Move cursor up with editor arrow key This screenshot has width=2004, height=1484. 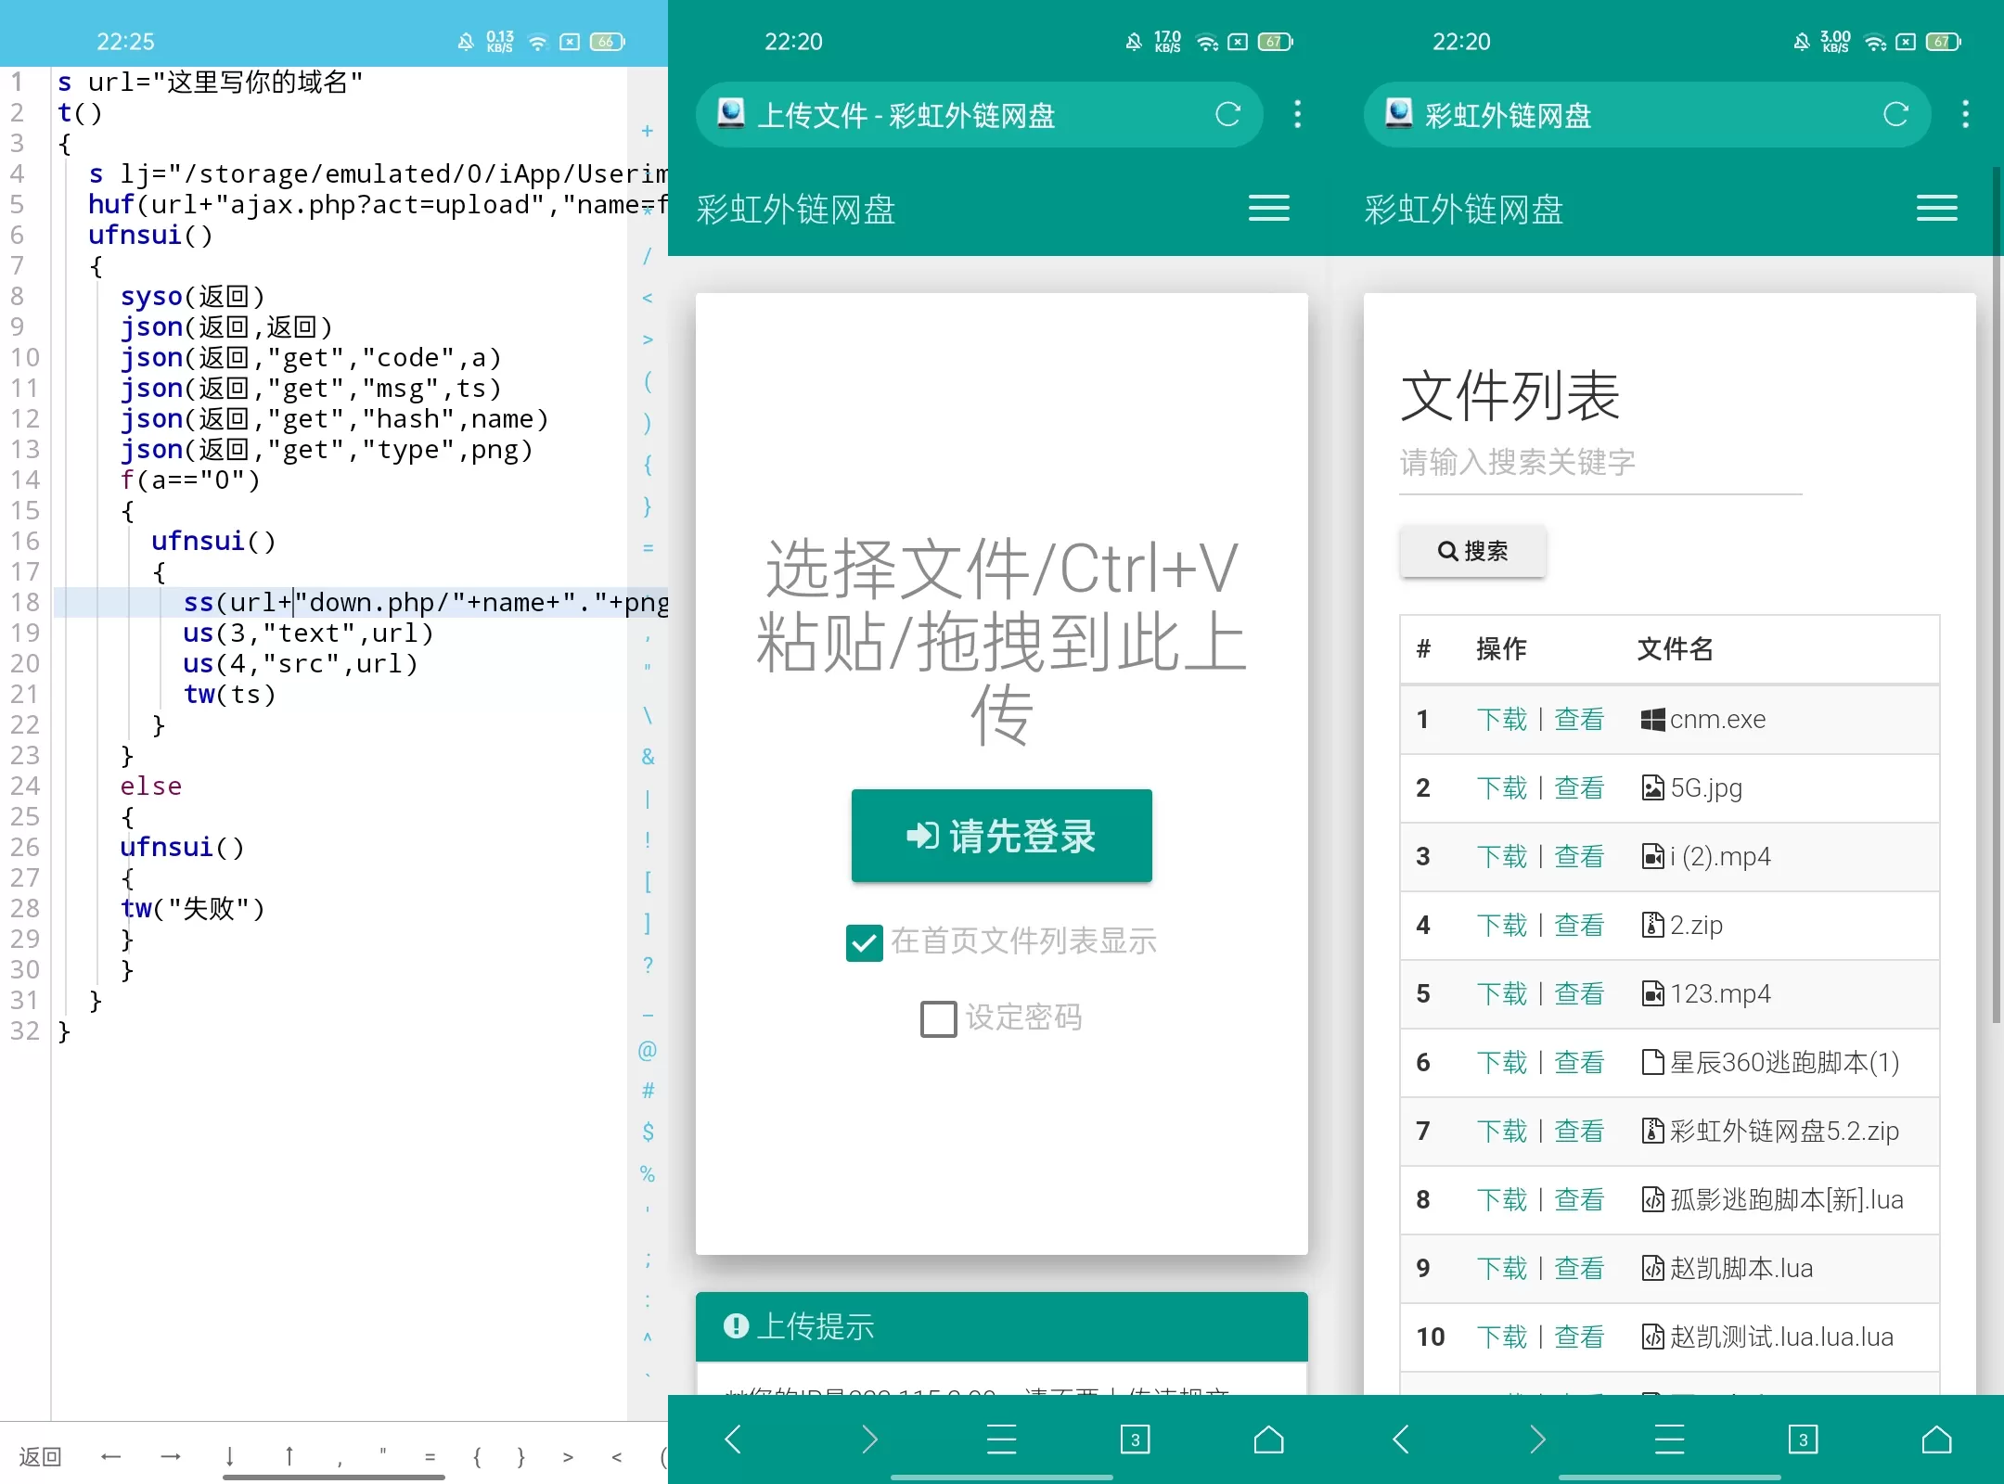(x=289, y=1456)
